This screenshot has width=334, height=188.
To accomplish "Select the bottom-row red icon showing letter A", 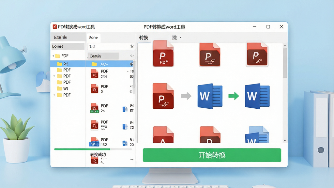I will coord(163,134).
